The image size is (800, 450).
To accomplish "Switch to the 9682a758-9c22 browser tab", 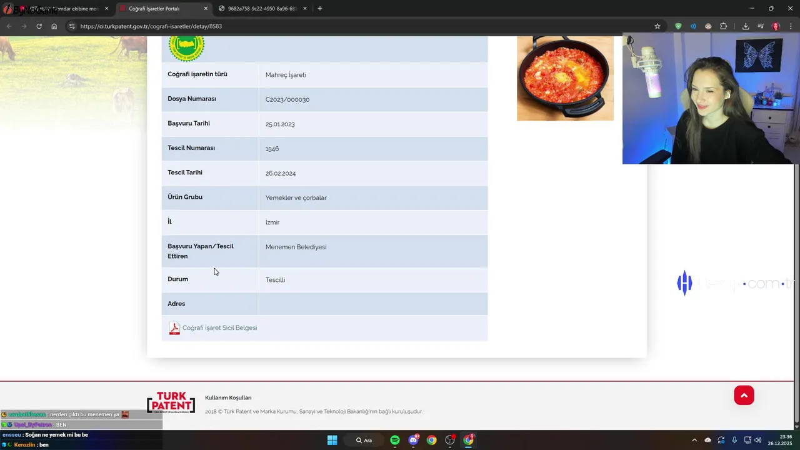I will pos(262,9).
